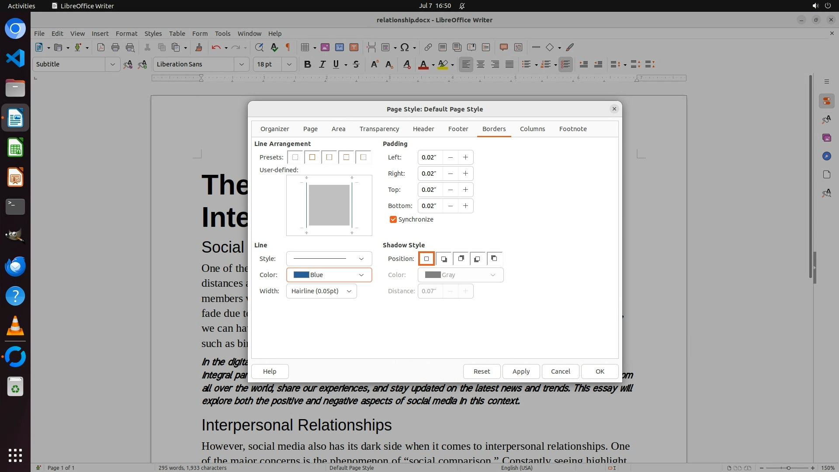Open the line Style dropdown
The width and height of the screenshot is (839, 472).
329,259
